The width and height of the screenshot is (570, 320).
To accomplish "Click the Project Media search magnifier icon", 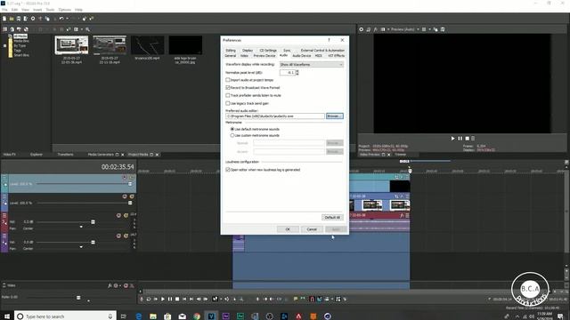I will pyautogui.click(x=87, y=29).
